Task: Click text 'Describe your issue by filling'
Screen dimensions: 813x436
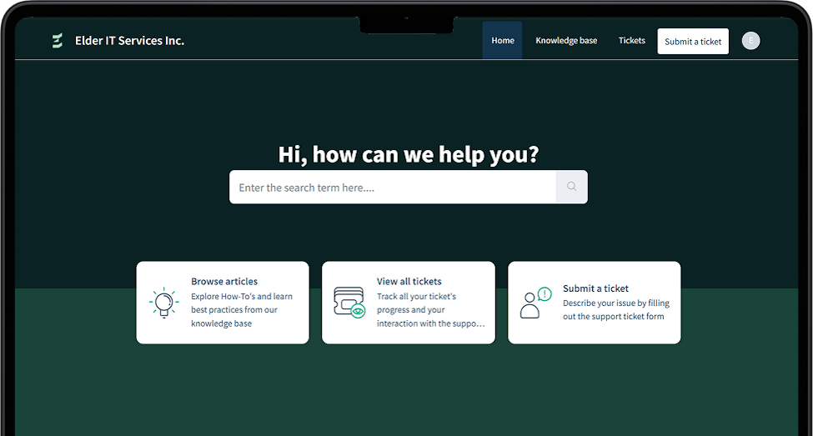Action: tap(616, 303)
